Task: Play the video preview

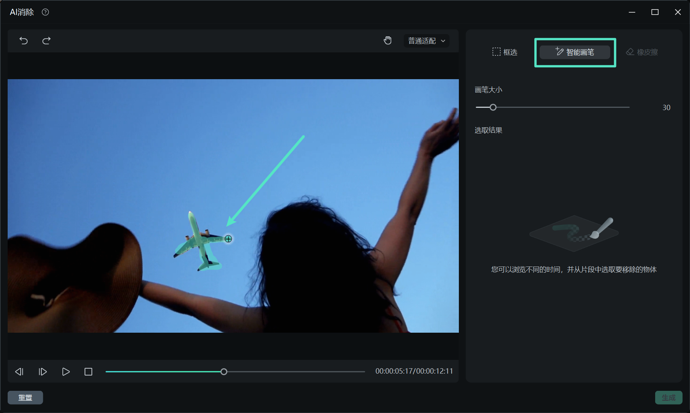Action: point(66,372)
